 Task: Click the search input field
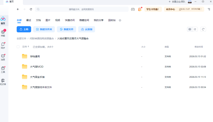[82, 9]
